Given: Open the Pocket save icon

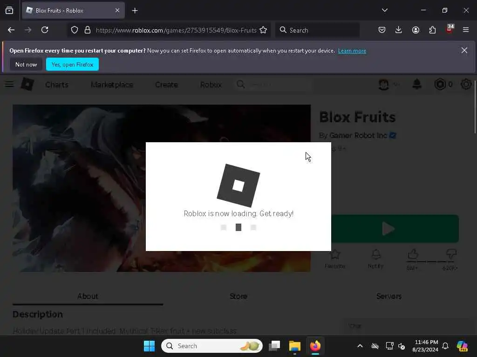Looking at the screenshot, I should click(382, 30).
